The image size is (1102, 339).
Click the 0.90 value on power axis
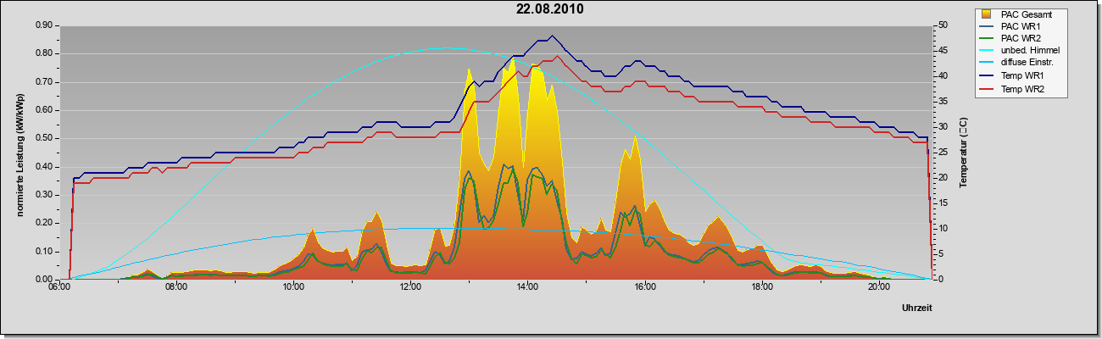44,25
